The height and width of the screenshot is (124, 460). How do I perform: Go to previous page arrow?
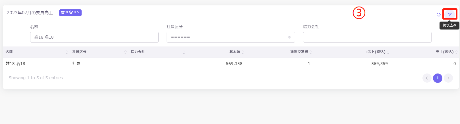coord(427,78)
